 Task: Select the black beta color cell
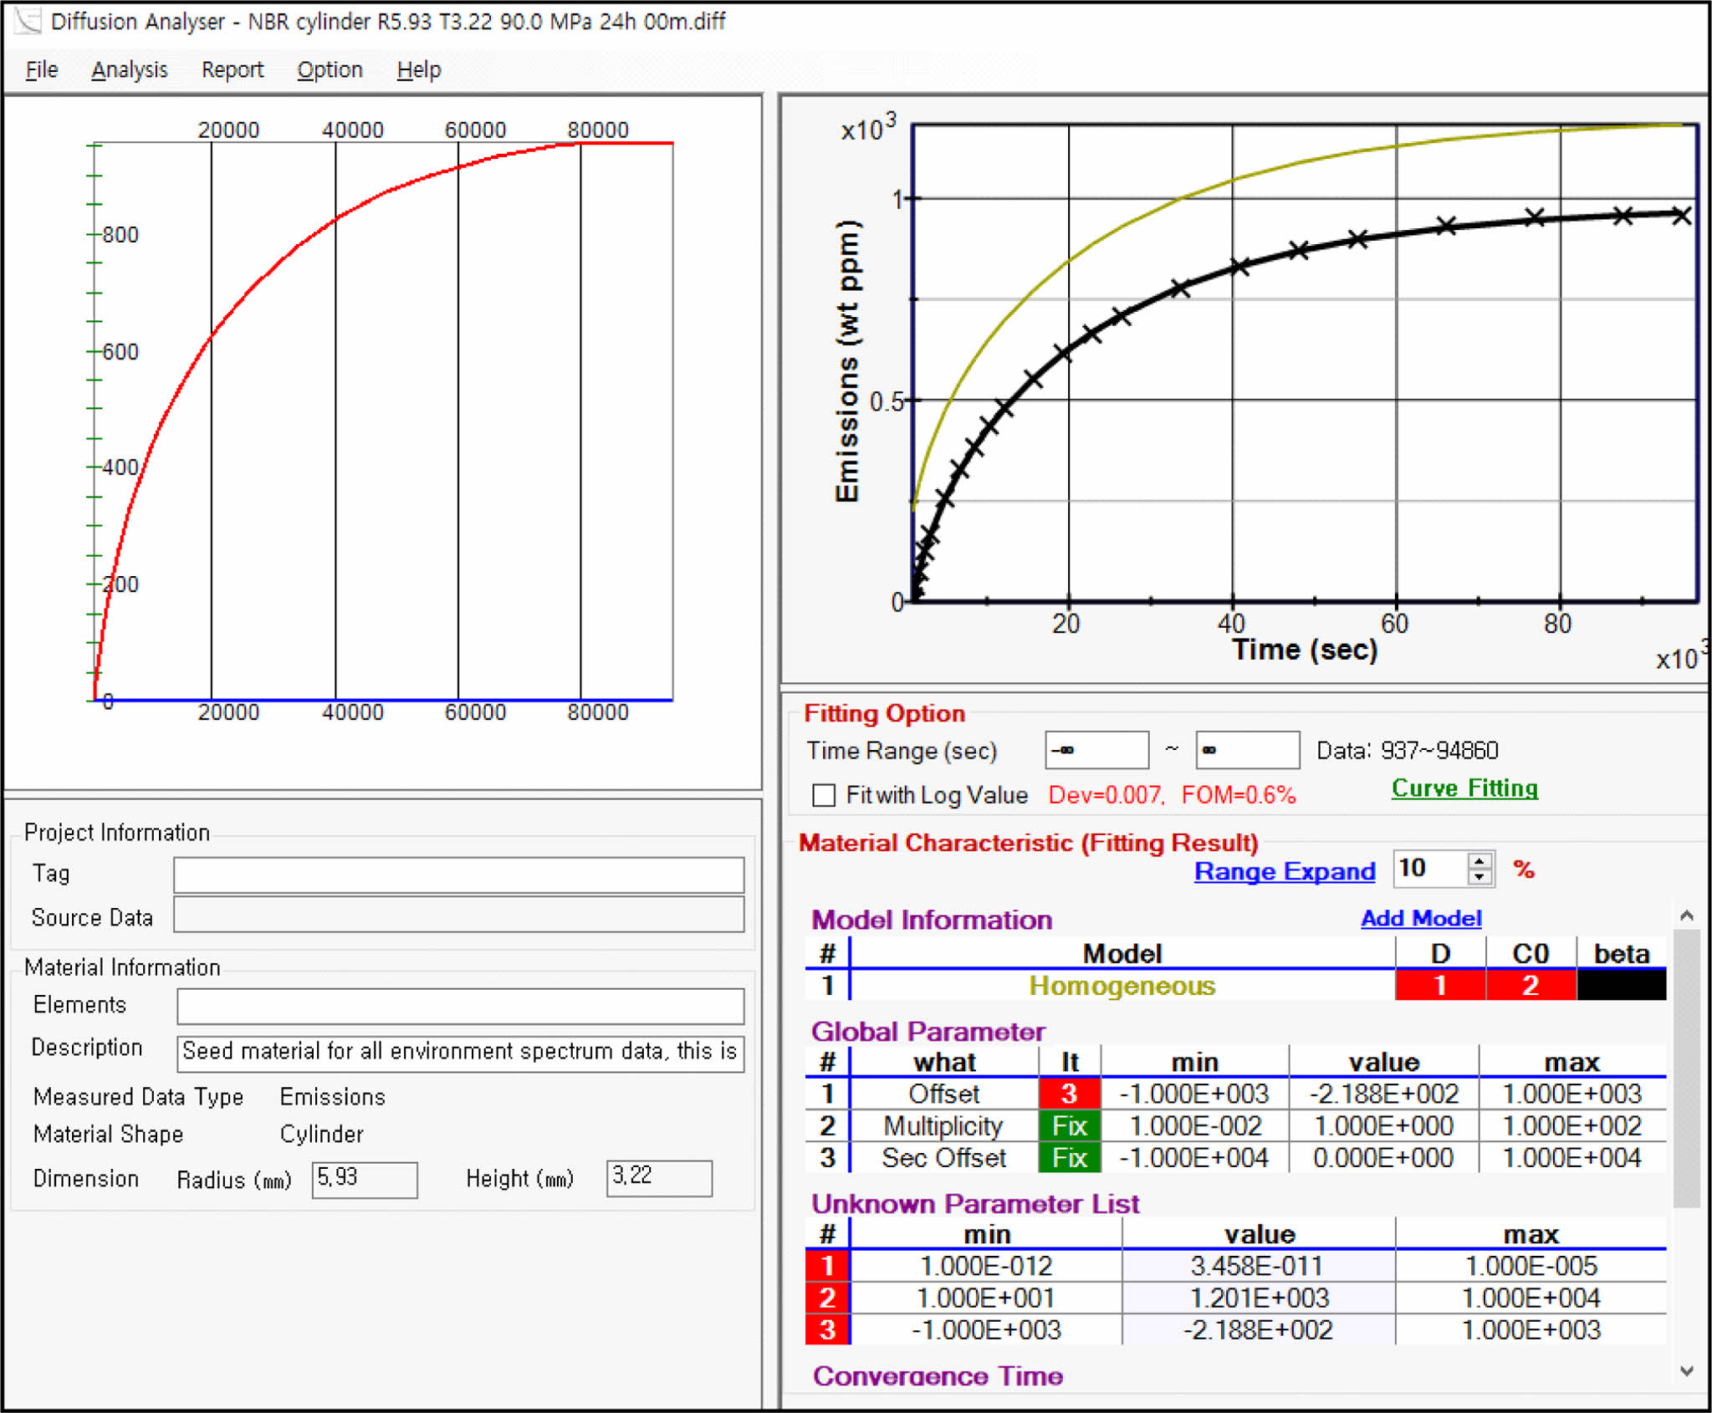(x=1621, y=986)
